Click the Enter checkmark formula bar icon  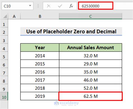[x=60, y=6]
